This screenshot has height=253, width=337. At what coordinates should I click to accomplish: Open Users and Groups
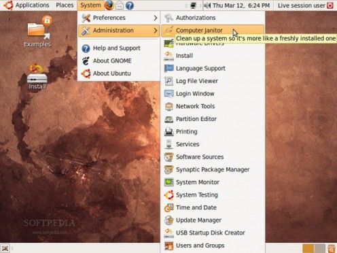coord(213,246)
